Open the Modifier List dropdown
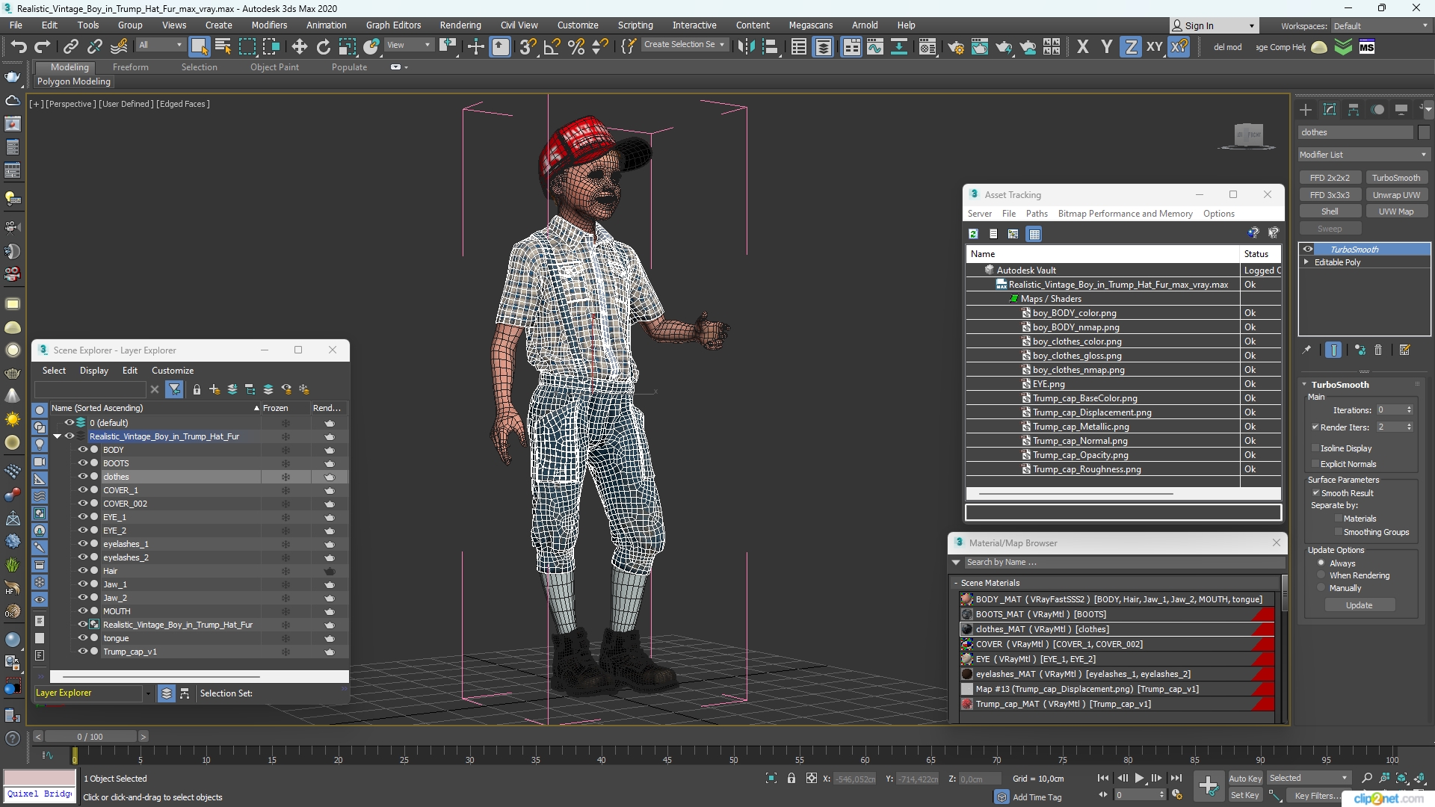 coord(1363,155)
